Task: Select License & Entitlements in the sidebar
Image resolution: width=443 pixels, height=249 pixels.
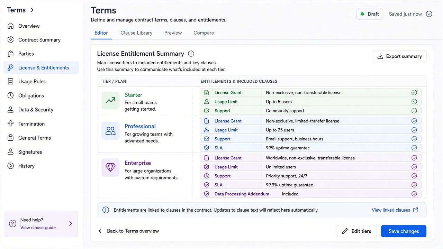Action: tap(41, 67)
